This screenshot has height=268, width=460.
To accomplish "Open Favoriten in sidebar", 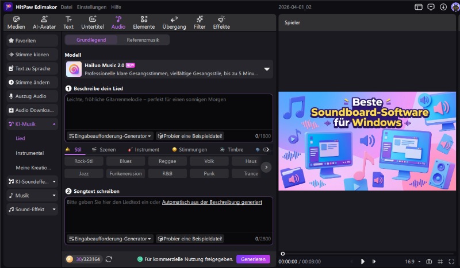I will [32, 41].
